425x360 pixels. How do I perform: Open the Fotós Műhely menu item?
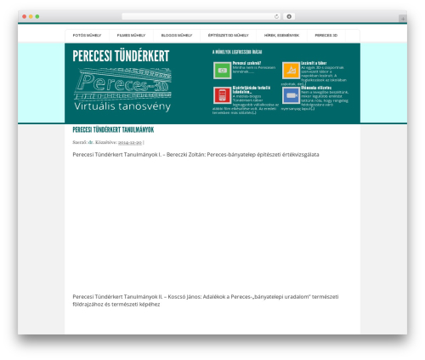(x=87, y=36)
